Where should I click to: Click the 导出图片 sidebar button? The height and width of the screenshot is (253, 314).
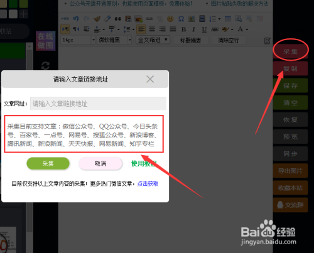tap(290, 171)
